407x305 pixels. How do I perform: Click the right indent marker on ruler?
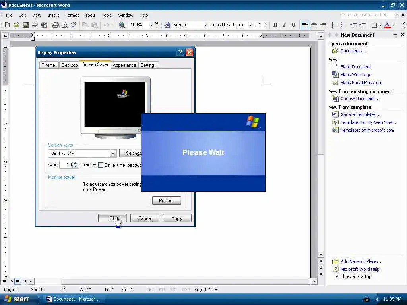click(x=262, y=36)
